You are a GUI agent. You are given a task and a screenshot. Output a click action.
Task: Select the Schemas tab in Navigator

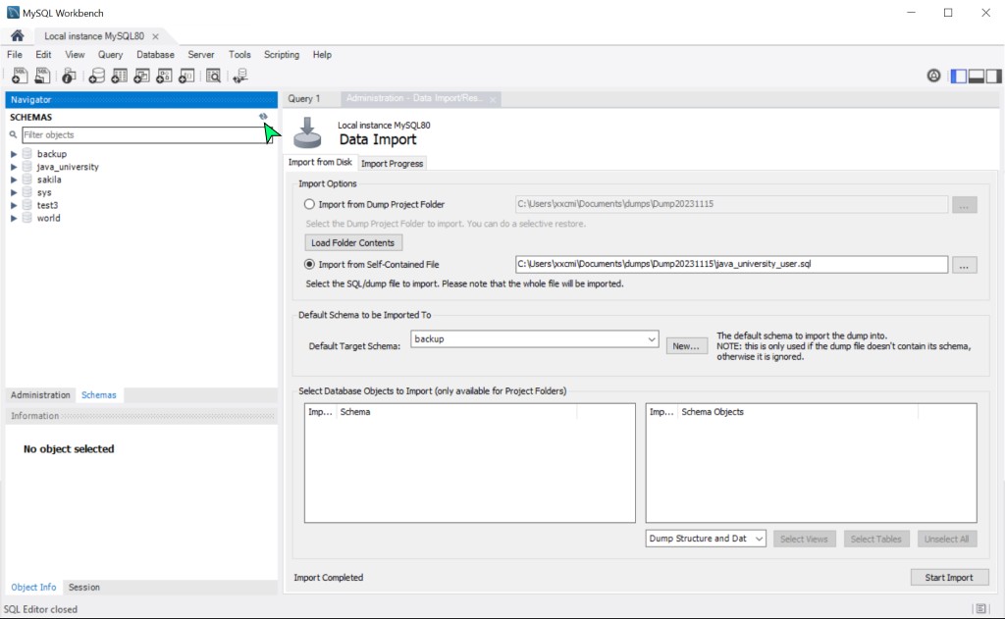tap(99, 394)
